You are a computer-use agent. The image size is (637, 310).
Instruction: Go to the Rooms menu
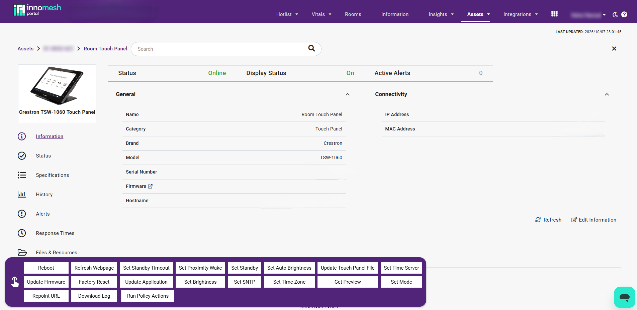(353, 14)
